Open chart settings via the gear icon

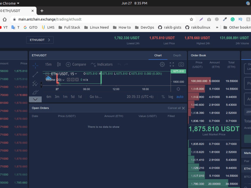click(162, 64)
